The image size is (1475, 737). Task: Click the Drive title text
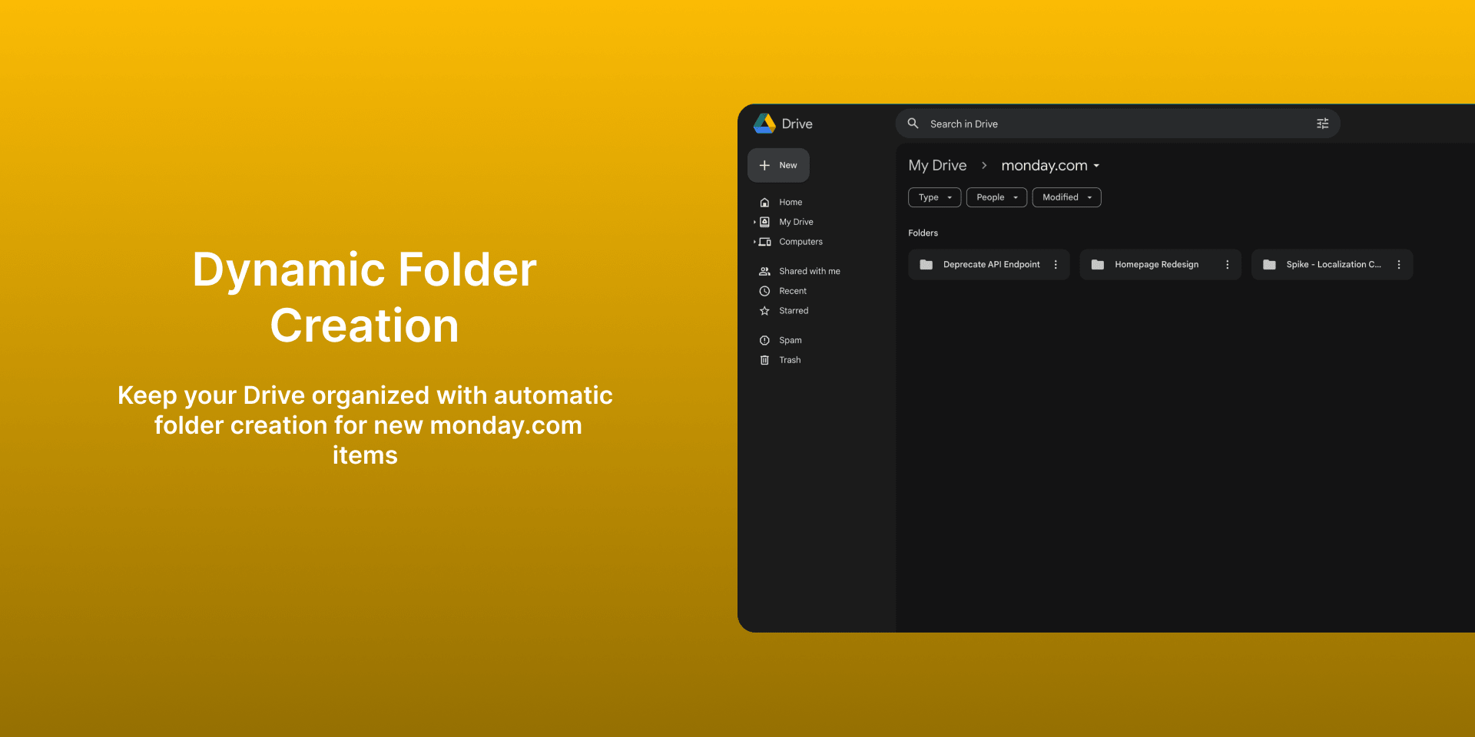pyautogui.click(x=797, y=124)
